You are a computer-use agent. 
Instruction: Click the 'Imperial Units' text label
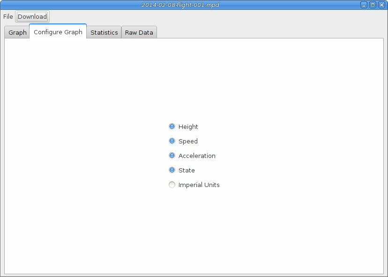click(x=199, y=185)
